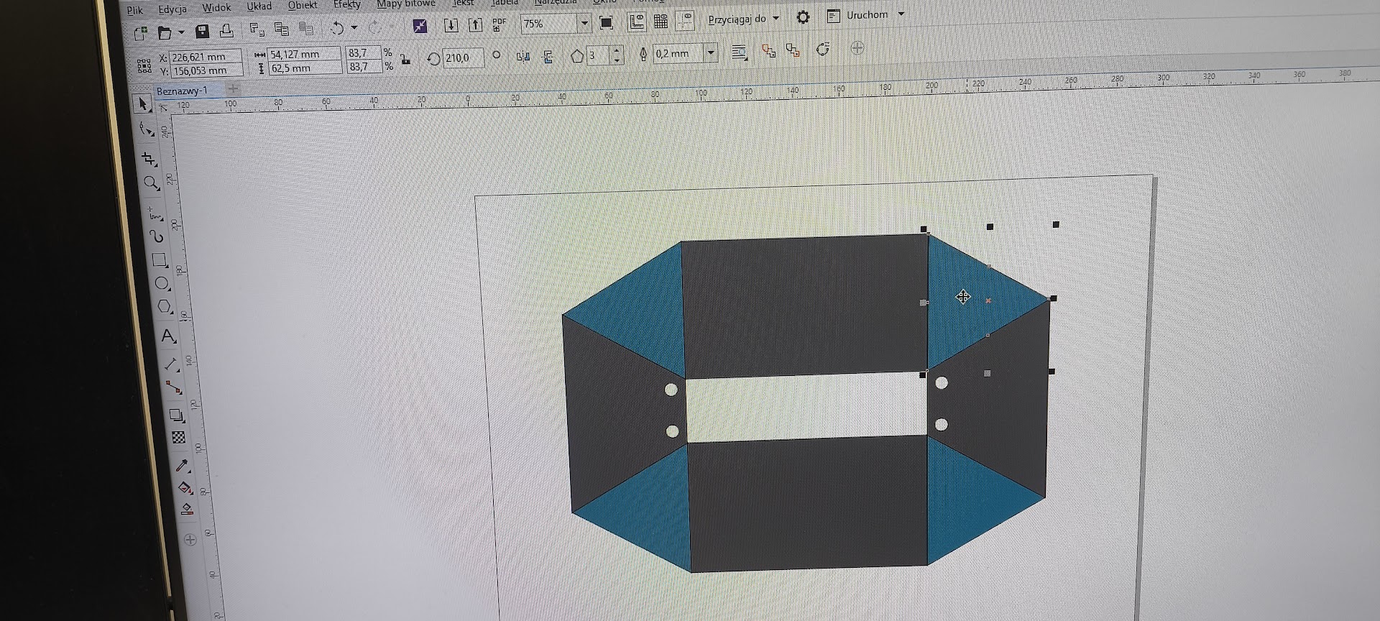Viewport: 1380px width, 621px height.
Task: Click the Y position field 156,053 mm
Action: 206,70
